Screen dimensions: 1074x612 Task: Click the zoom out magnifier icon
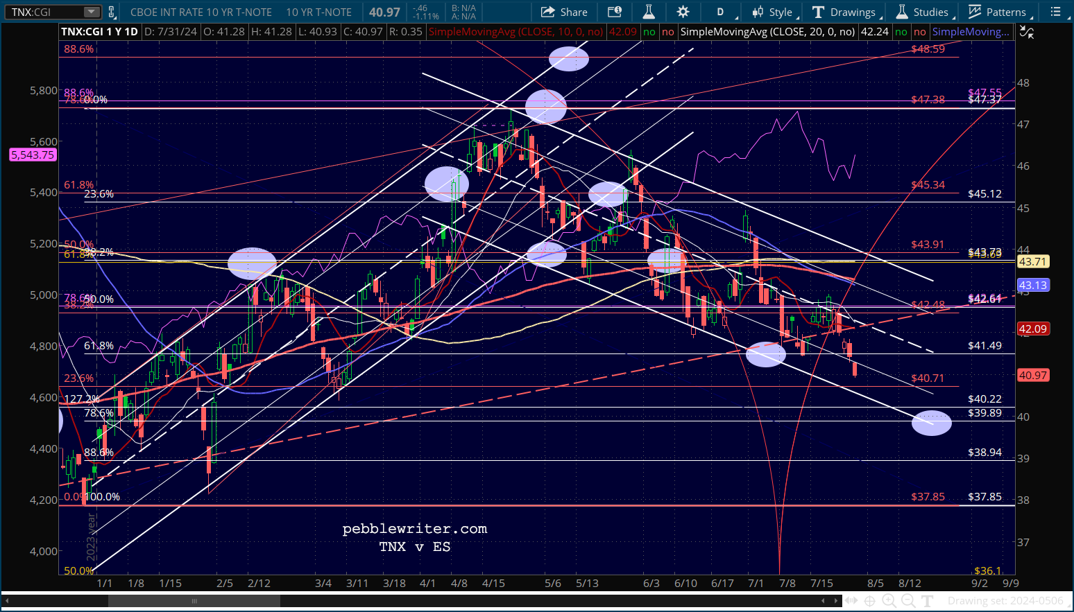coord(908,601)
